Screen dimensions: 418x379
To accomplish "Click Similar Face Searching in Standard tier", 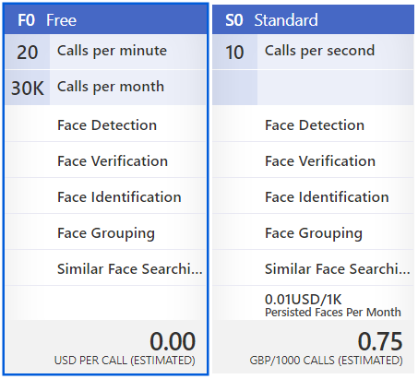I will (338, 269).
